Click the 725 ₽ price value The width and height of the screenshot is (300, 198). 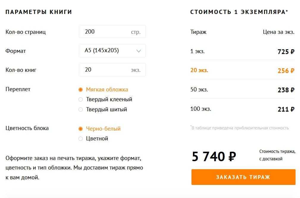[x=286, y=52]
